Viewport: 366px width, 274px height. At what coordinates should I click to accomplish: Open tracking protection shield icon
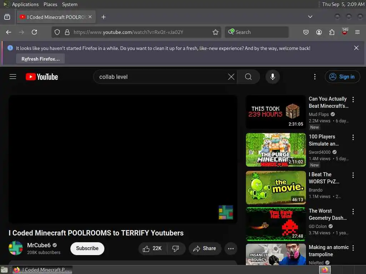click(57, 32)
